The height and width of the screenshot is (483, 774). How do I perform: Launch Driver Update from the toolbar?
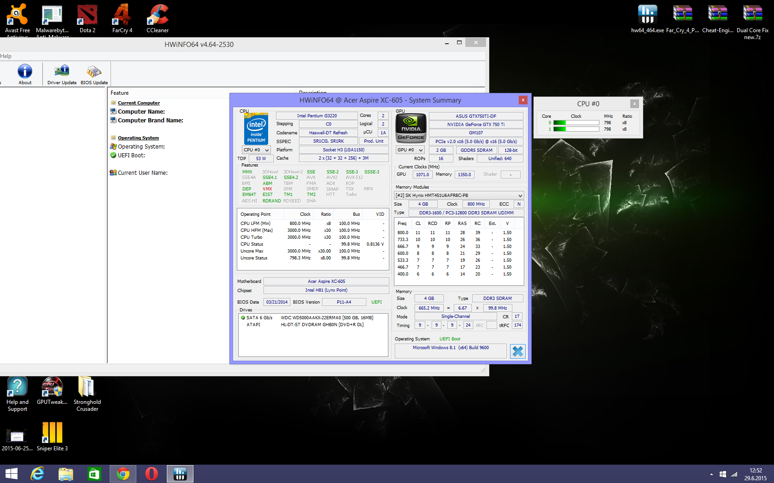pos(62,74)
